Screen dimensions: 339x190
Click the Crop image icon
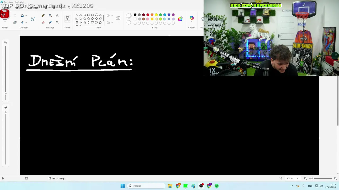[x=15, y=16]
